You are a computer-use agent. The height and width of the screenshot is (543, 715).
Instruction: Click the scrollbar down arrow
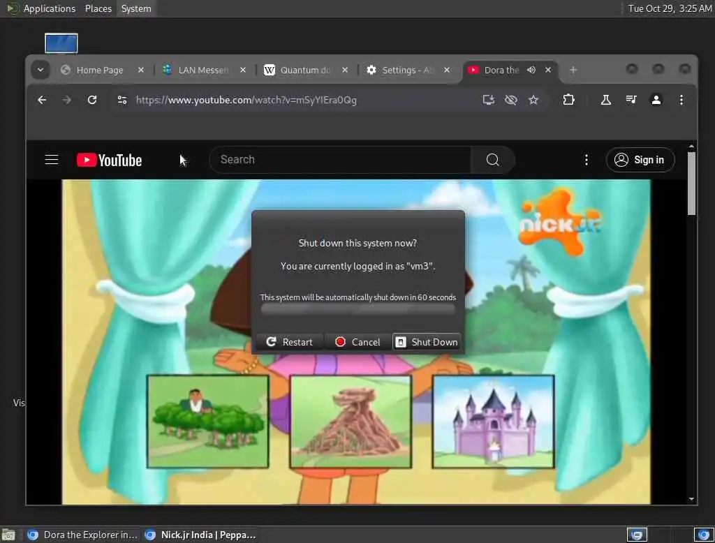pos(691,499)
